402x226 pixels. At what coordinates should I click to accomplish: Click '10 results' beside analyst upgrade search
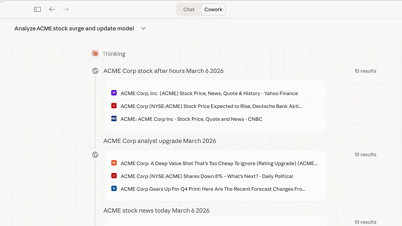tap(365, 155)
